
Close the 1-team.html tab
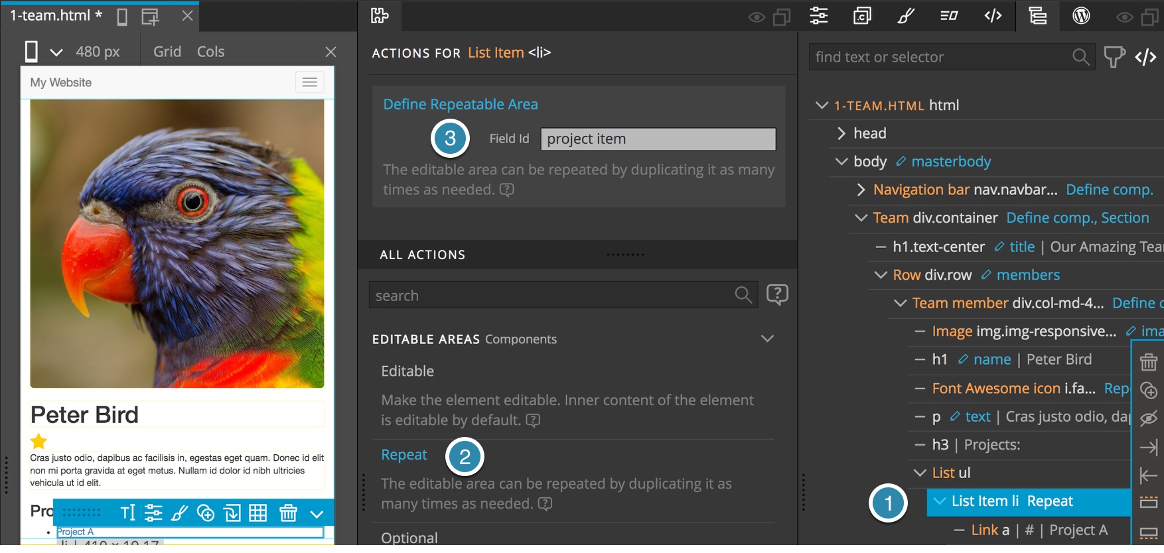click(188, 15)
